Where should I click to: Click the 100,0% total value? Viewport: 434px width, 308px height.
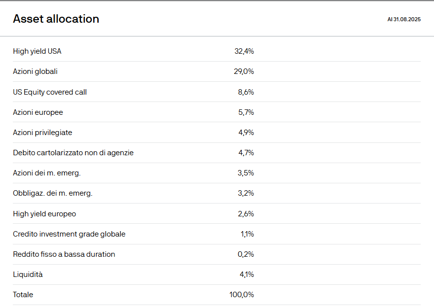(242, 295)
